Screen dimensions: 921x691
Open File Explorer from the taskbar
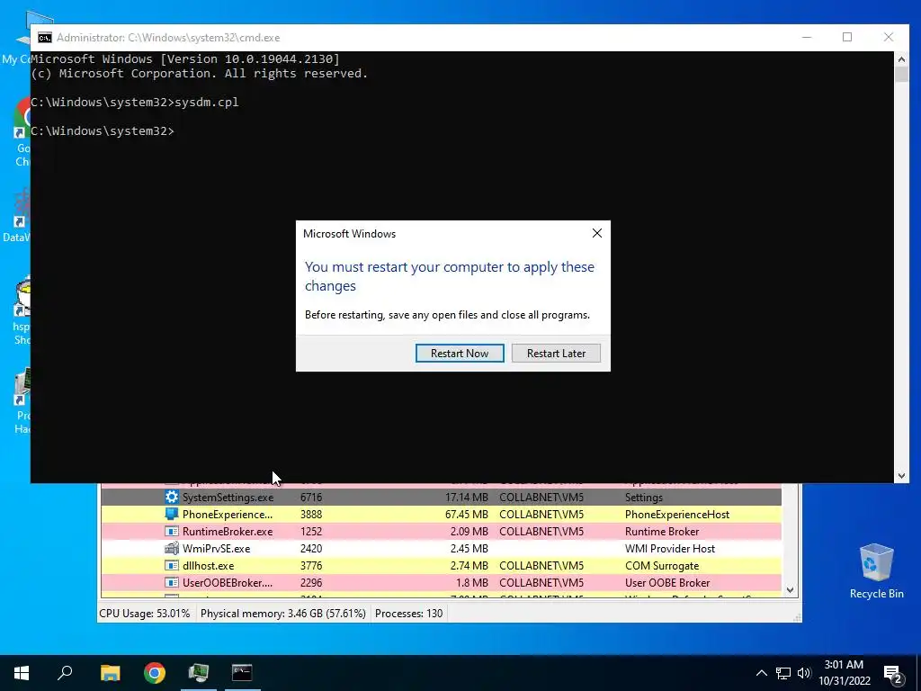click(110, 672)
